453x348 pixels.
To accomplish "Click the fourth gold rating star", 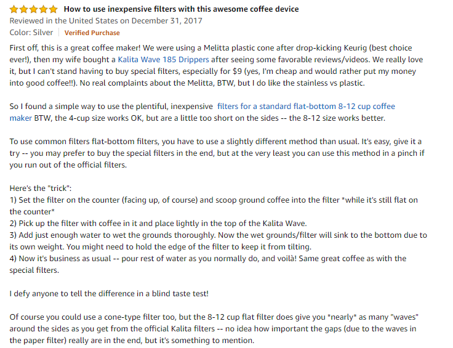I will click(x=43, y=9).
